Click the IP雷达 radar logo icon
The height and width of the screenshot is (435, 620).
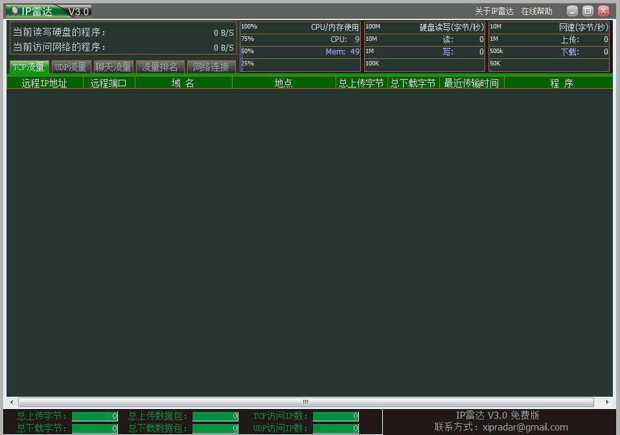14,11
